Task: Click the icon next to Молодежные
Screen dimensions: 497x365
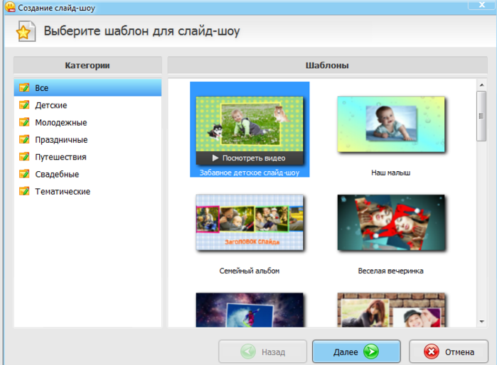Action: [x=24, y=122]
